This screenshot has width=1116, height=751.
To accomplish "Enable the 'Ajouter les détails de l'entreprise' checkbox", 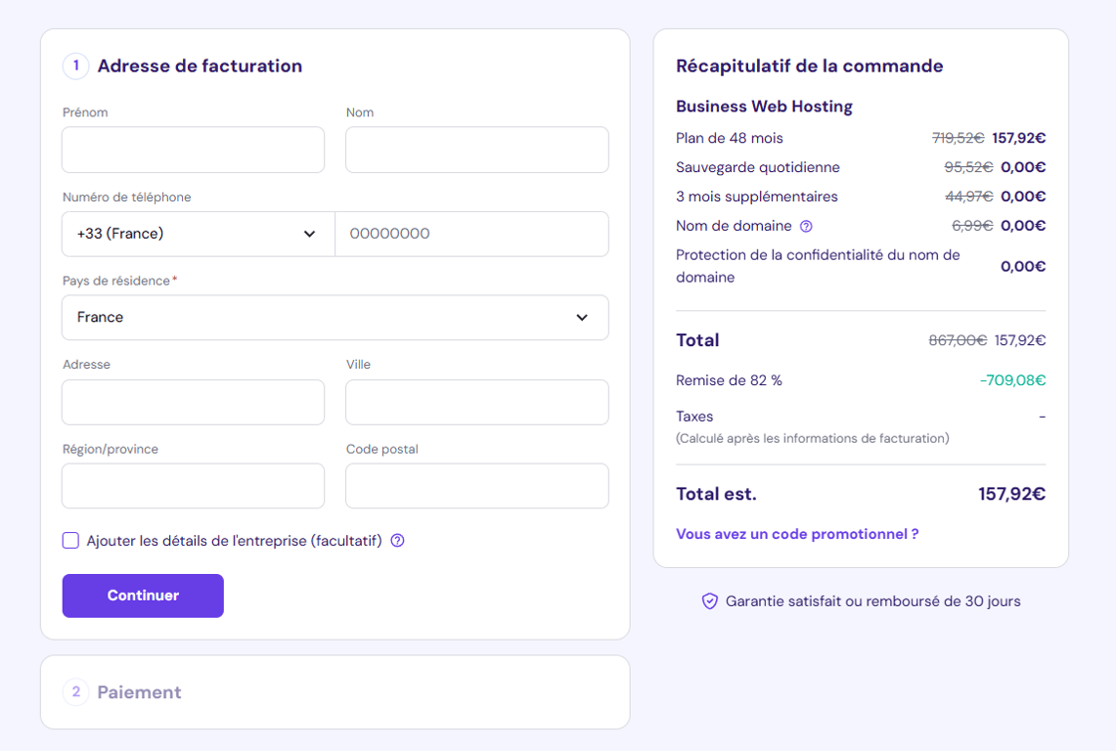I will pos(70,540).
